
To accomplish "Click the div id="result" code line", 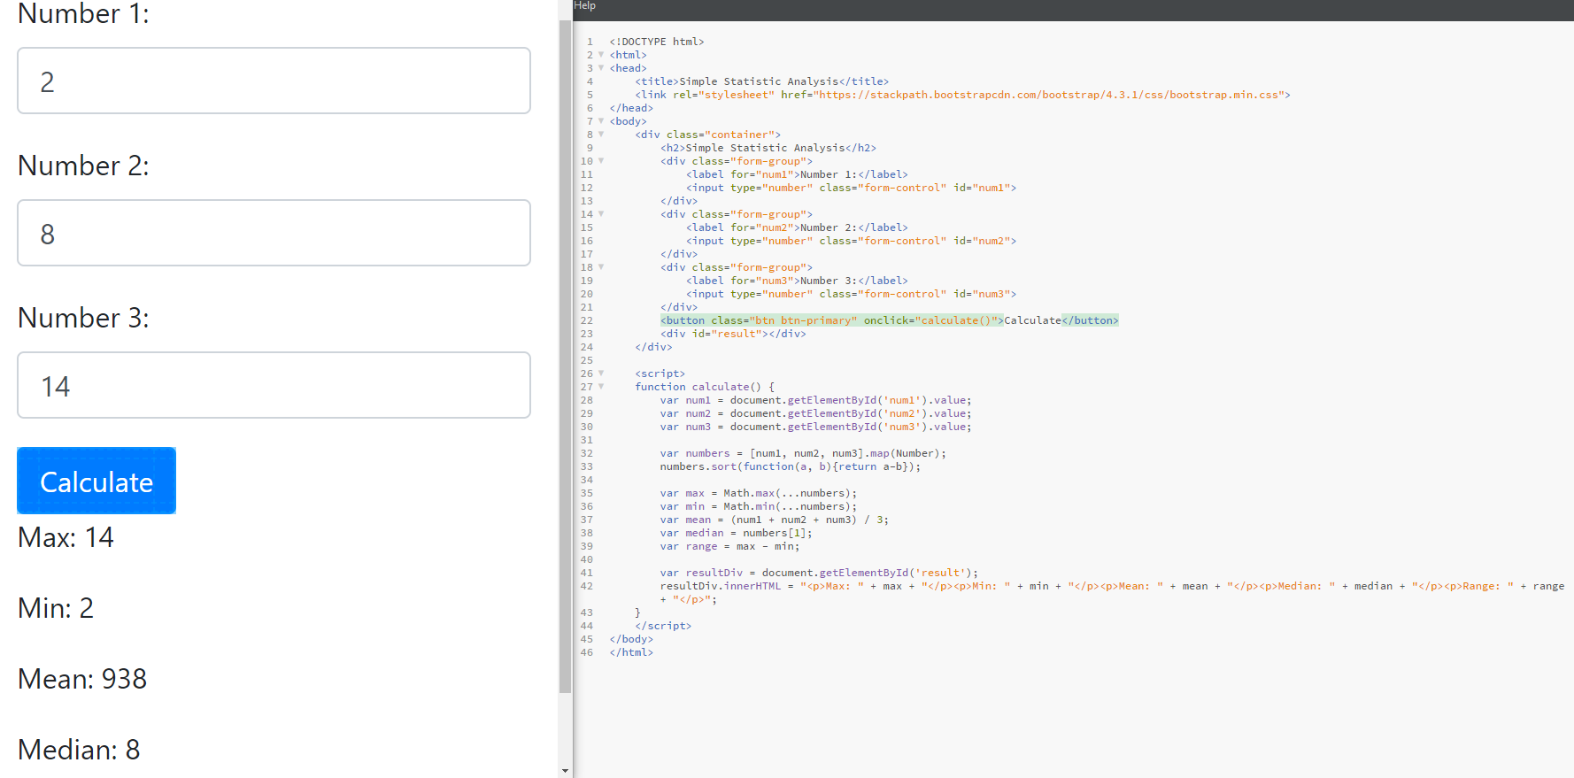I will [733, 334].
